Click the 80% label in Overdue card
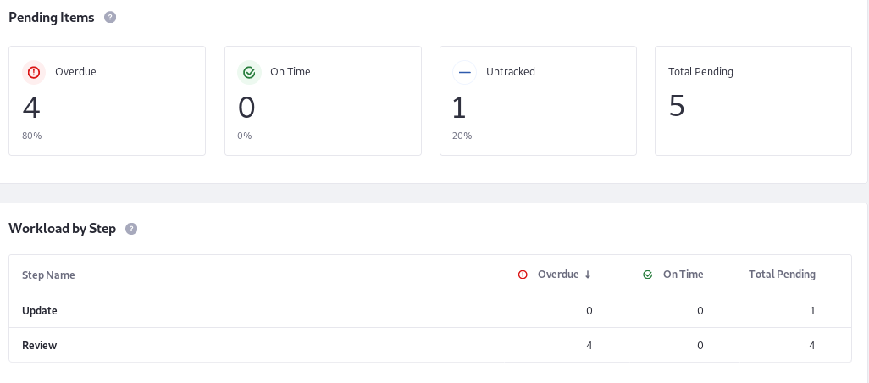Image resolution: width=869 pixels, height=383 pixels. (31, 136)
